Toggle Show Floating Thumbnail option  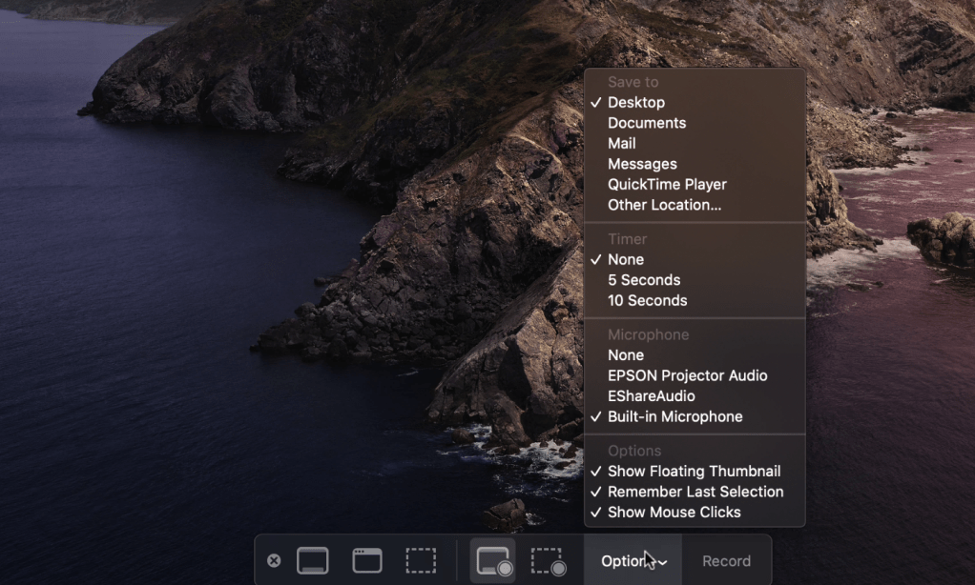[x=694, y=471]
